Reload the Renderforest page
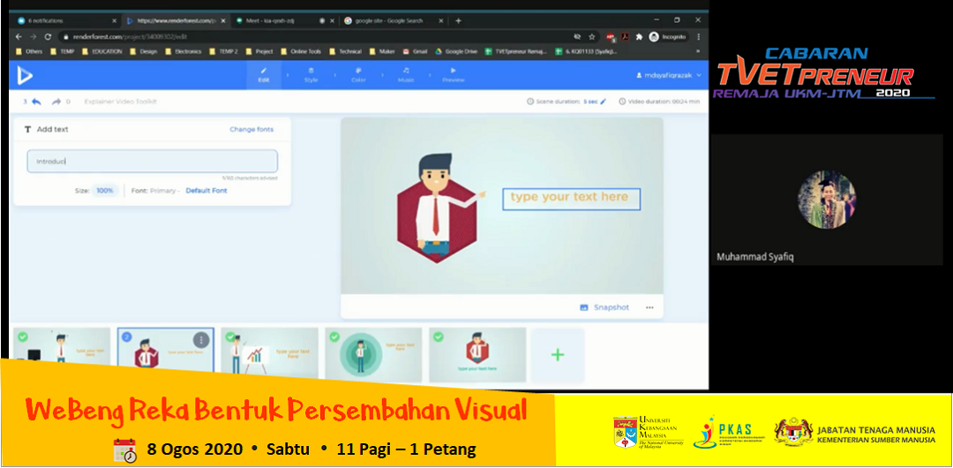The image size is (953, 468). pyautogui.click(x=48, y=37)
